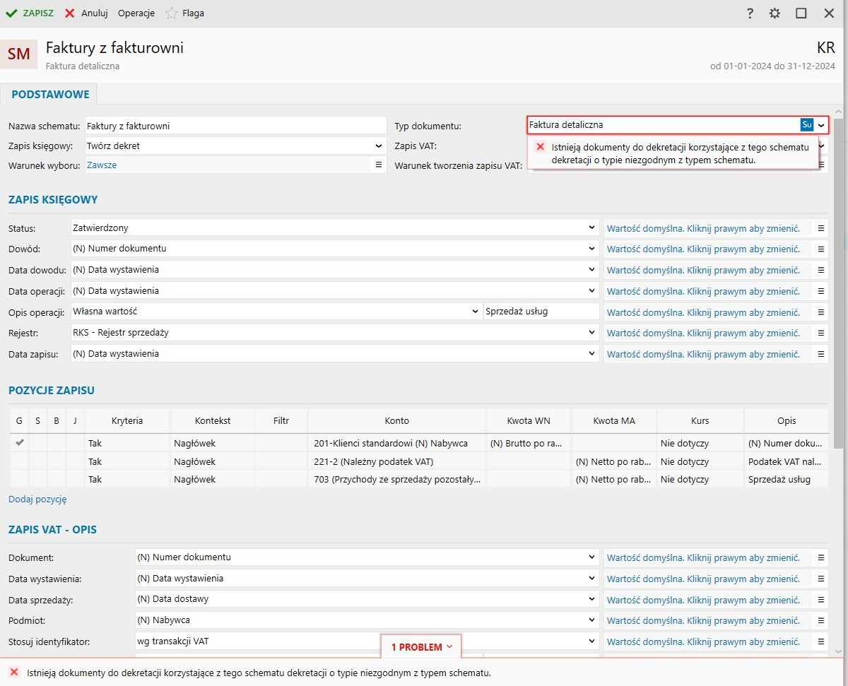Open help with the question mark icon

pyautogui.click(x=750, y=13)
